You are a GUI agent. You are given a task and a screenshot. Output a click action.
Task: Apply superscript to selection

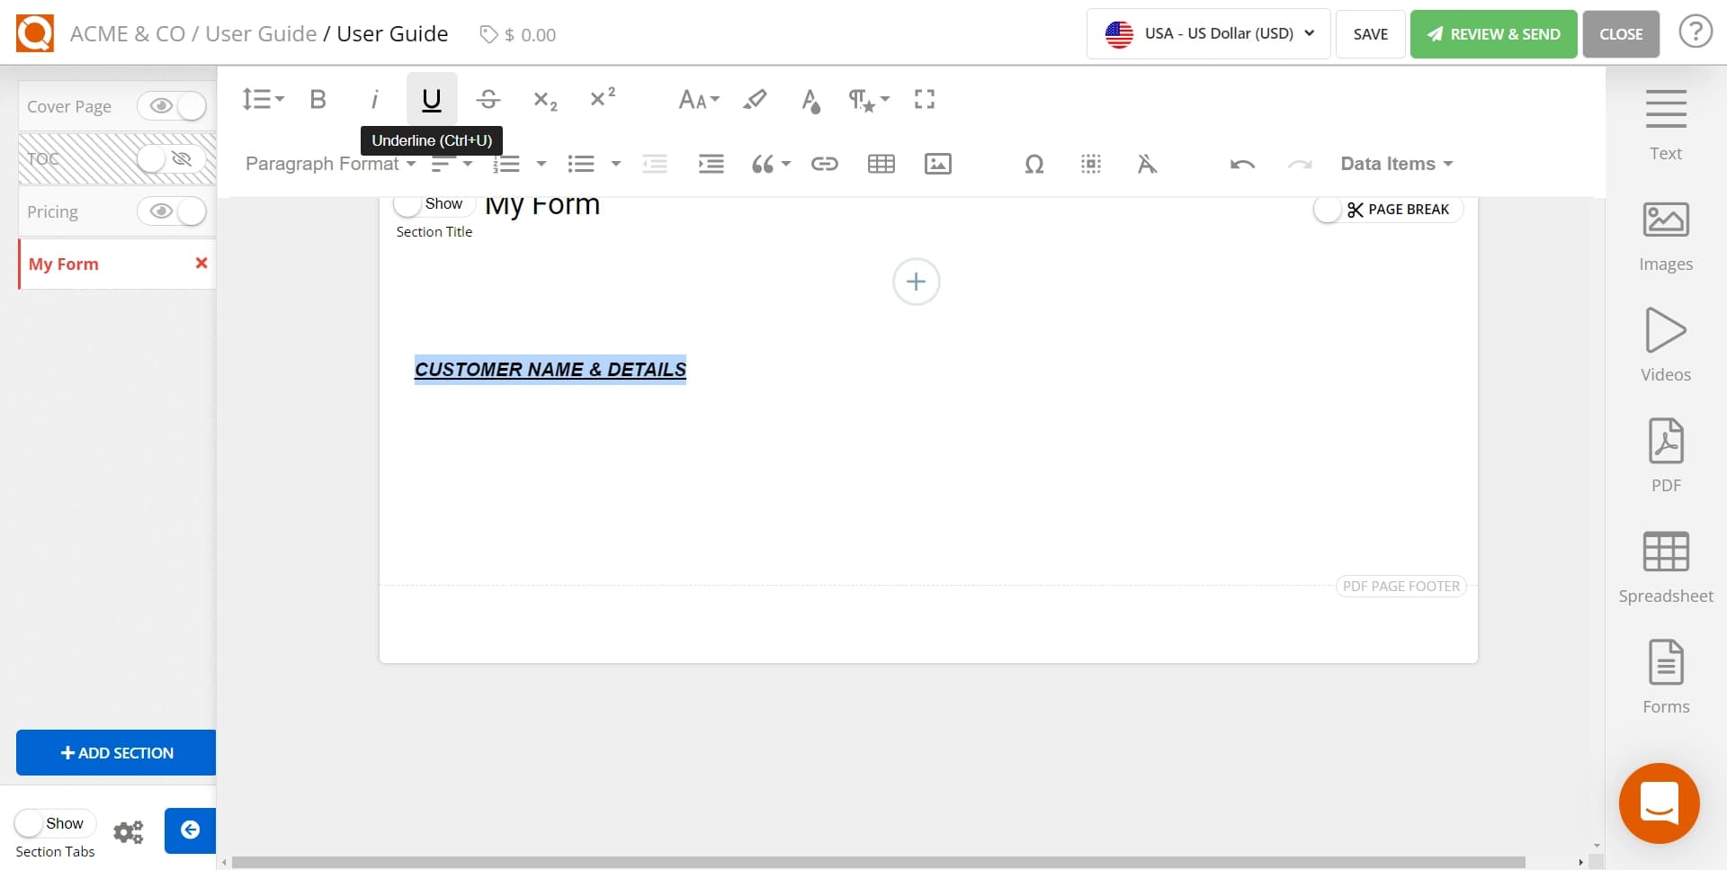pyautogui.click(x=602, y=97)
